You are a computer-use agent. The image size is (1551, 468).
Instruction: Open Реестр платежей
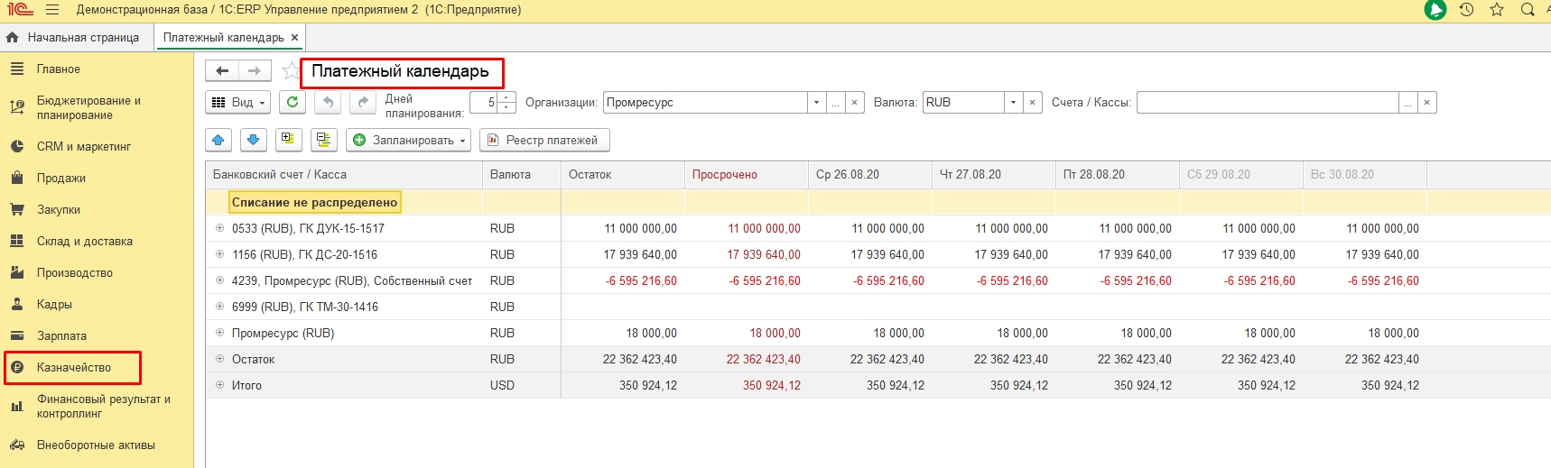pyautogui.click(x=544, y=140)
